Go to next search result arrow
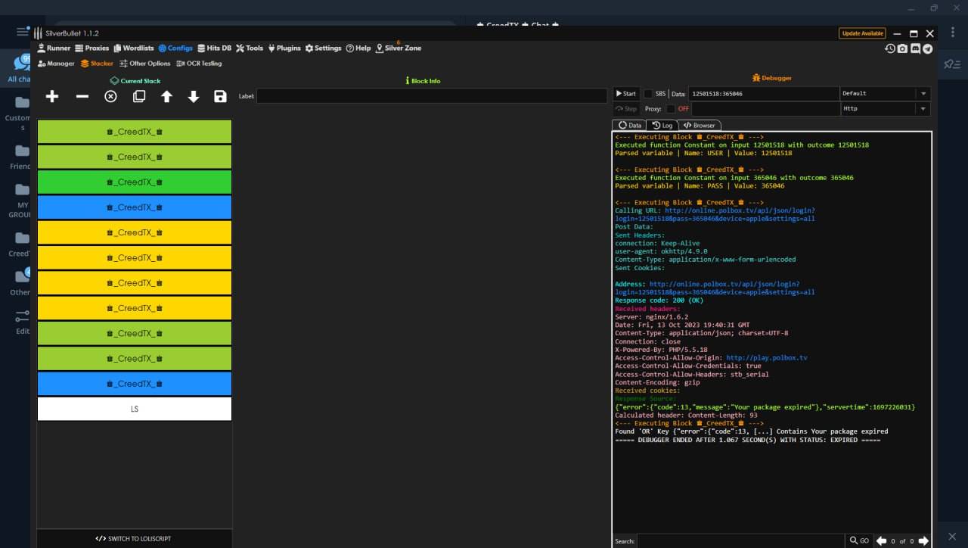 pos(923,540)
